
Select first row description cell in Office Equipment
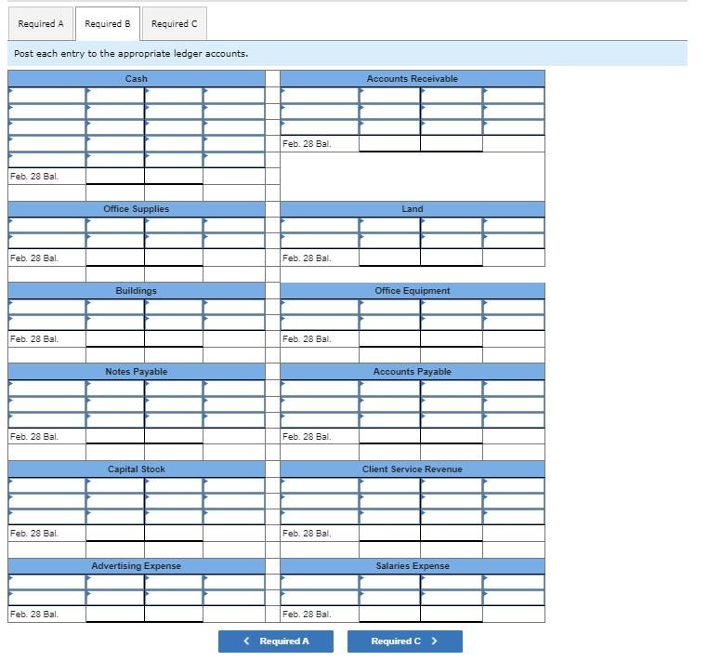[320, 307]
